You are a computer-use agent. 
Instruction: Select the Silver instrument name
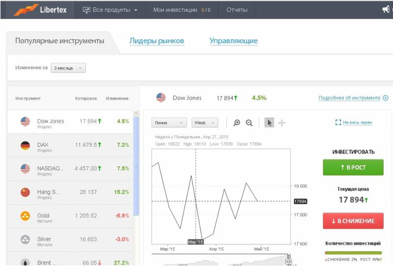pos(44,239)
